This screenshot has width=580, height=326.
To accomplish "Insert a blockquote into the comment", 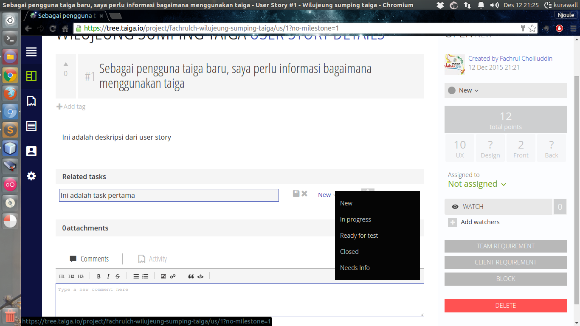I will [191, 276].
